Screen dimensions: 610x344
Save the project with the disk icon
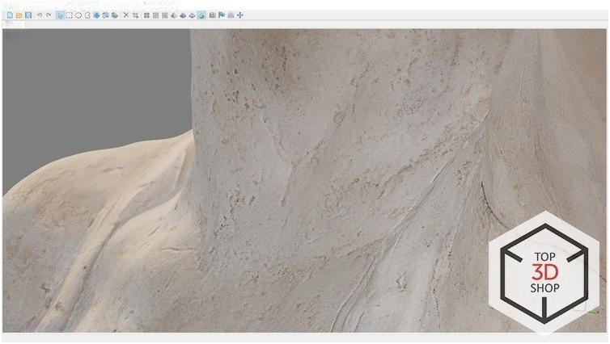(x=28, y=15)
